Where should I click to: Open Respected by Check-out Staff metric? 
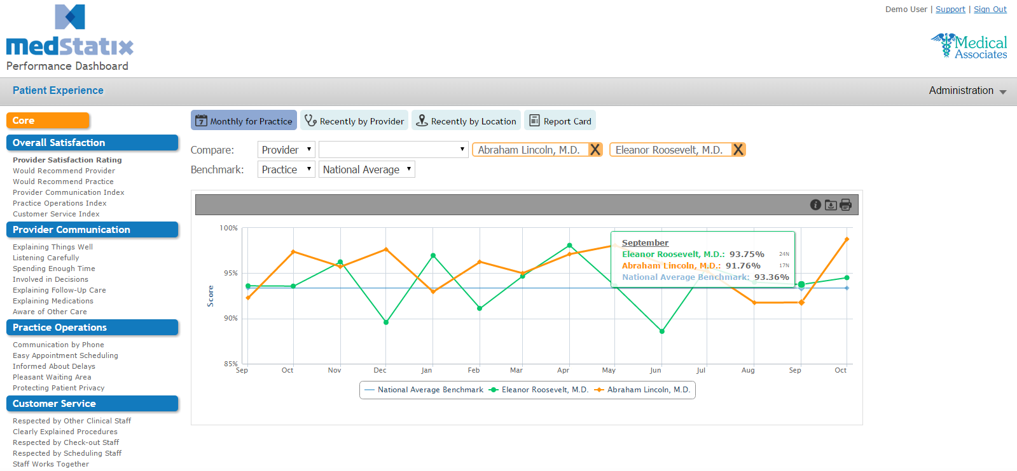click(x=66, y=442)
